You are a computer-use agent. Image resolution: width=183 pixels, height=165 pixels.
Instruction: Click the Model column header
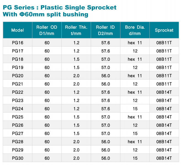pos(18,30)
